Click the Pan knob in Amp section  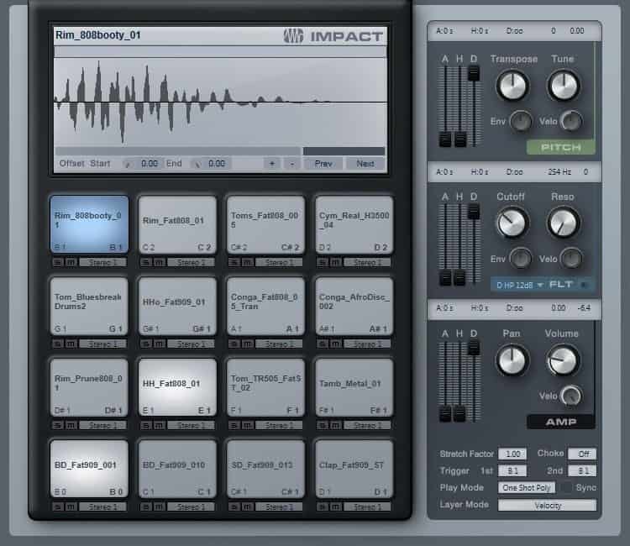coord(511,360)
